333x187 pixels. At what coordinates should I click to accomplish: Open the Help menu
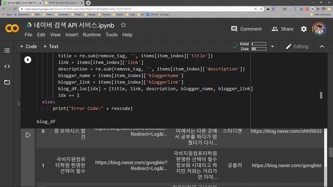coord(127,35)
